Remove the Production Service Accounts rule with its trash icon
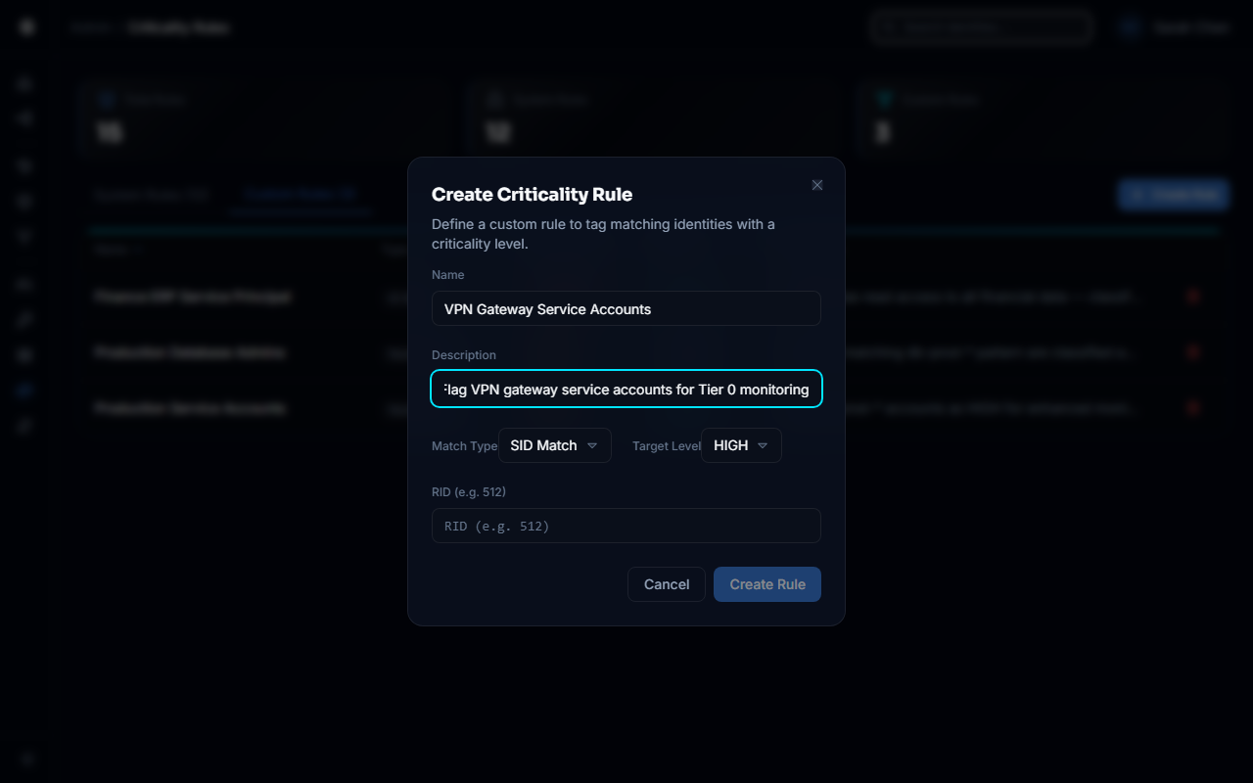1253x783 pixels. (x=1193, y=408)
